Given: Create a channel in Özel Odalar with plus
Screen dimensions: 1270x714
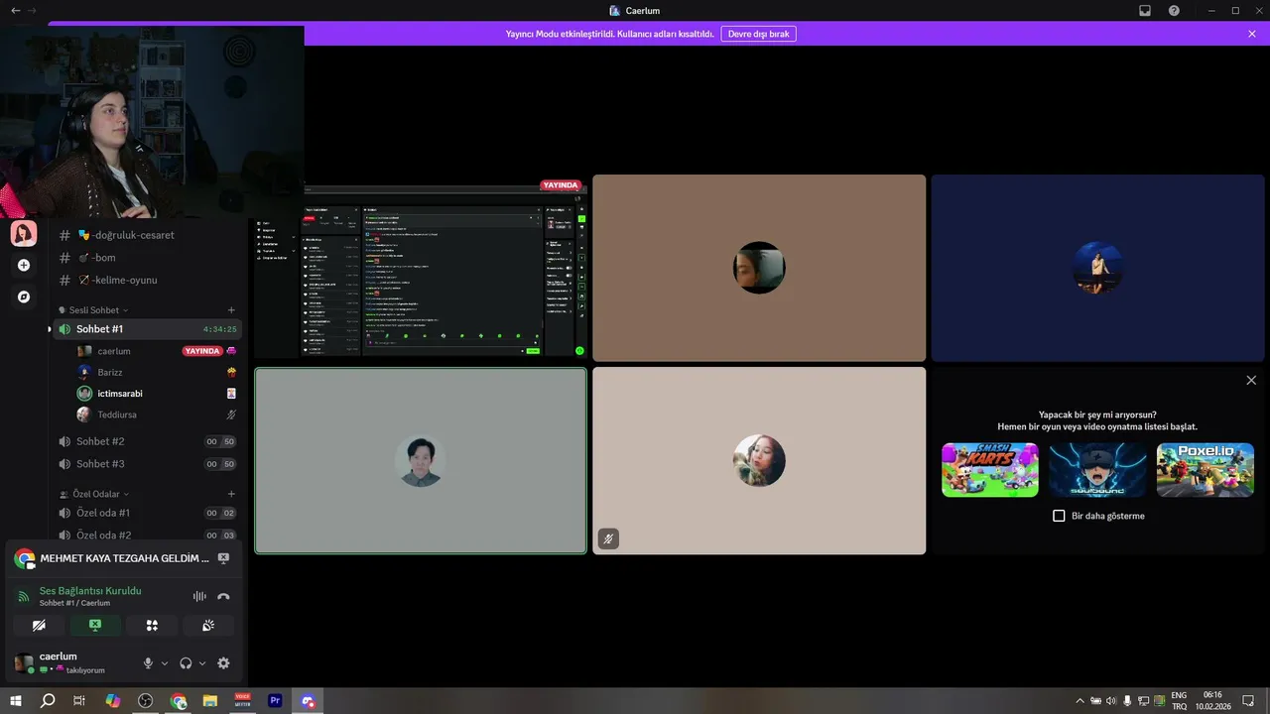Looking at the screenshot, I should (x=231, y=494).
